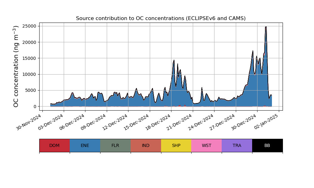The width and height of the screenshot is (314, 188).
Task: Select the IND legend color block
Action: [x=146, y=145]
